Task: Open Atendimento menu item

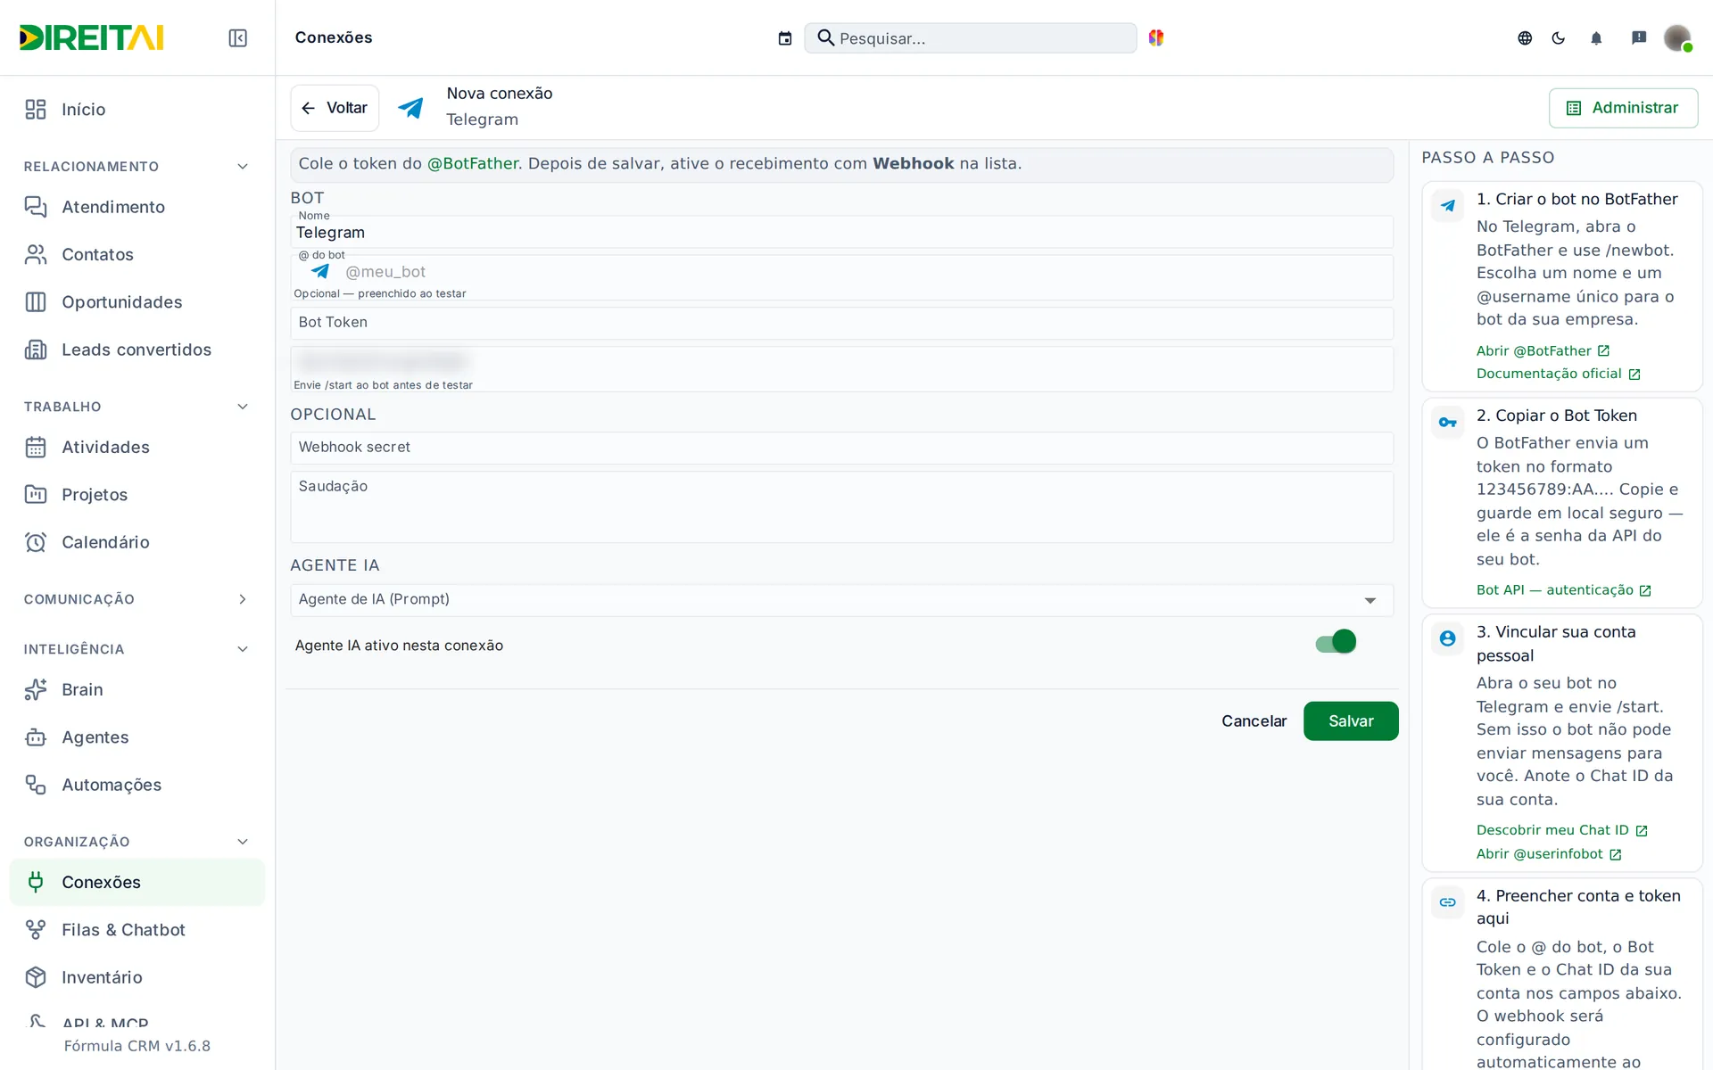Action: [137, 207]
